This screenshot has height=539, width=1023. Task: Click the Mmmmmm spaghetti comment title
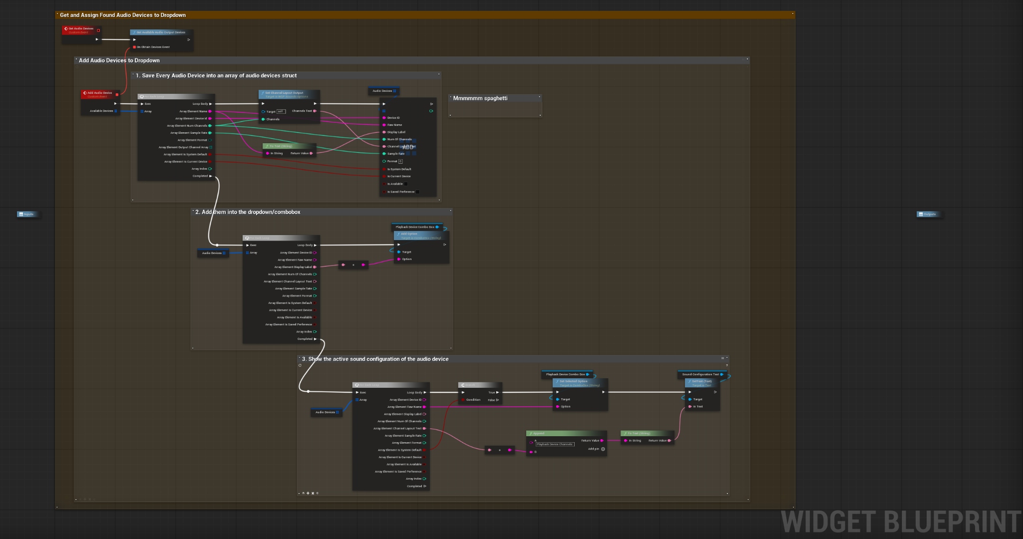[x=480, y=98]
